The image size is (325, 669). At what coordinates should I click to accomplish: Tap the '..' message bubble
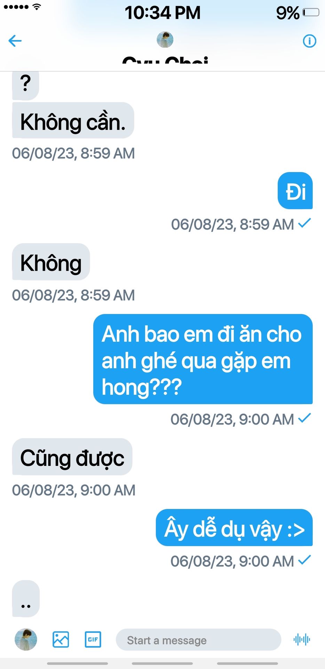pyautogui.click(x=26, y=599)
